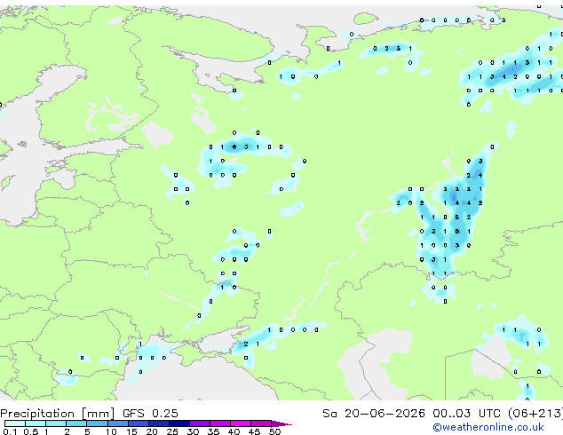The height and width of the screenshot is (435, 563).
Task: Click the '0.5' legend scale label
Action: (30, 431)
